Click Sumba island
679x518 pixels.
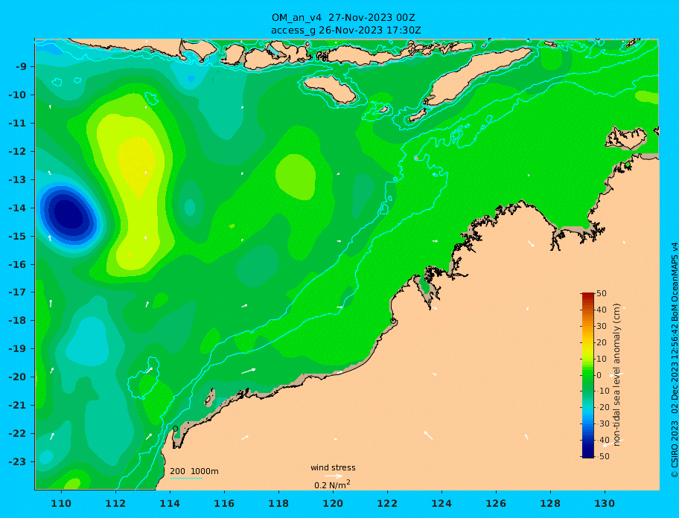coord(330,89)
